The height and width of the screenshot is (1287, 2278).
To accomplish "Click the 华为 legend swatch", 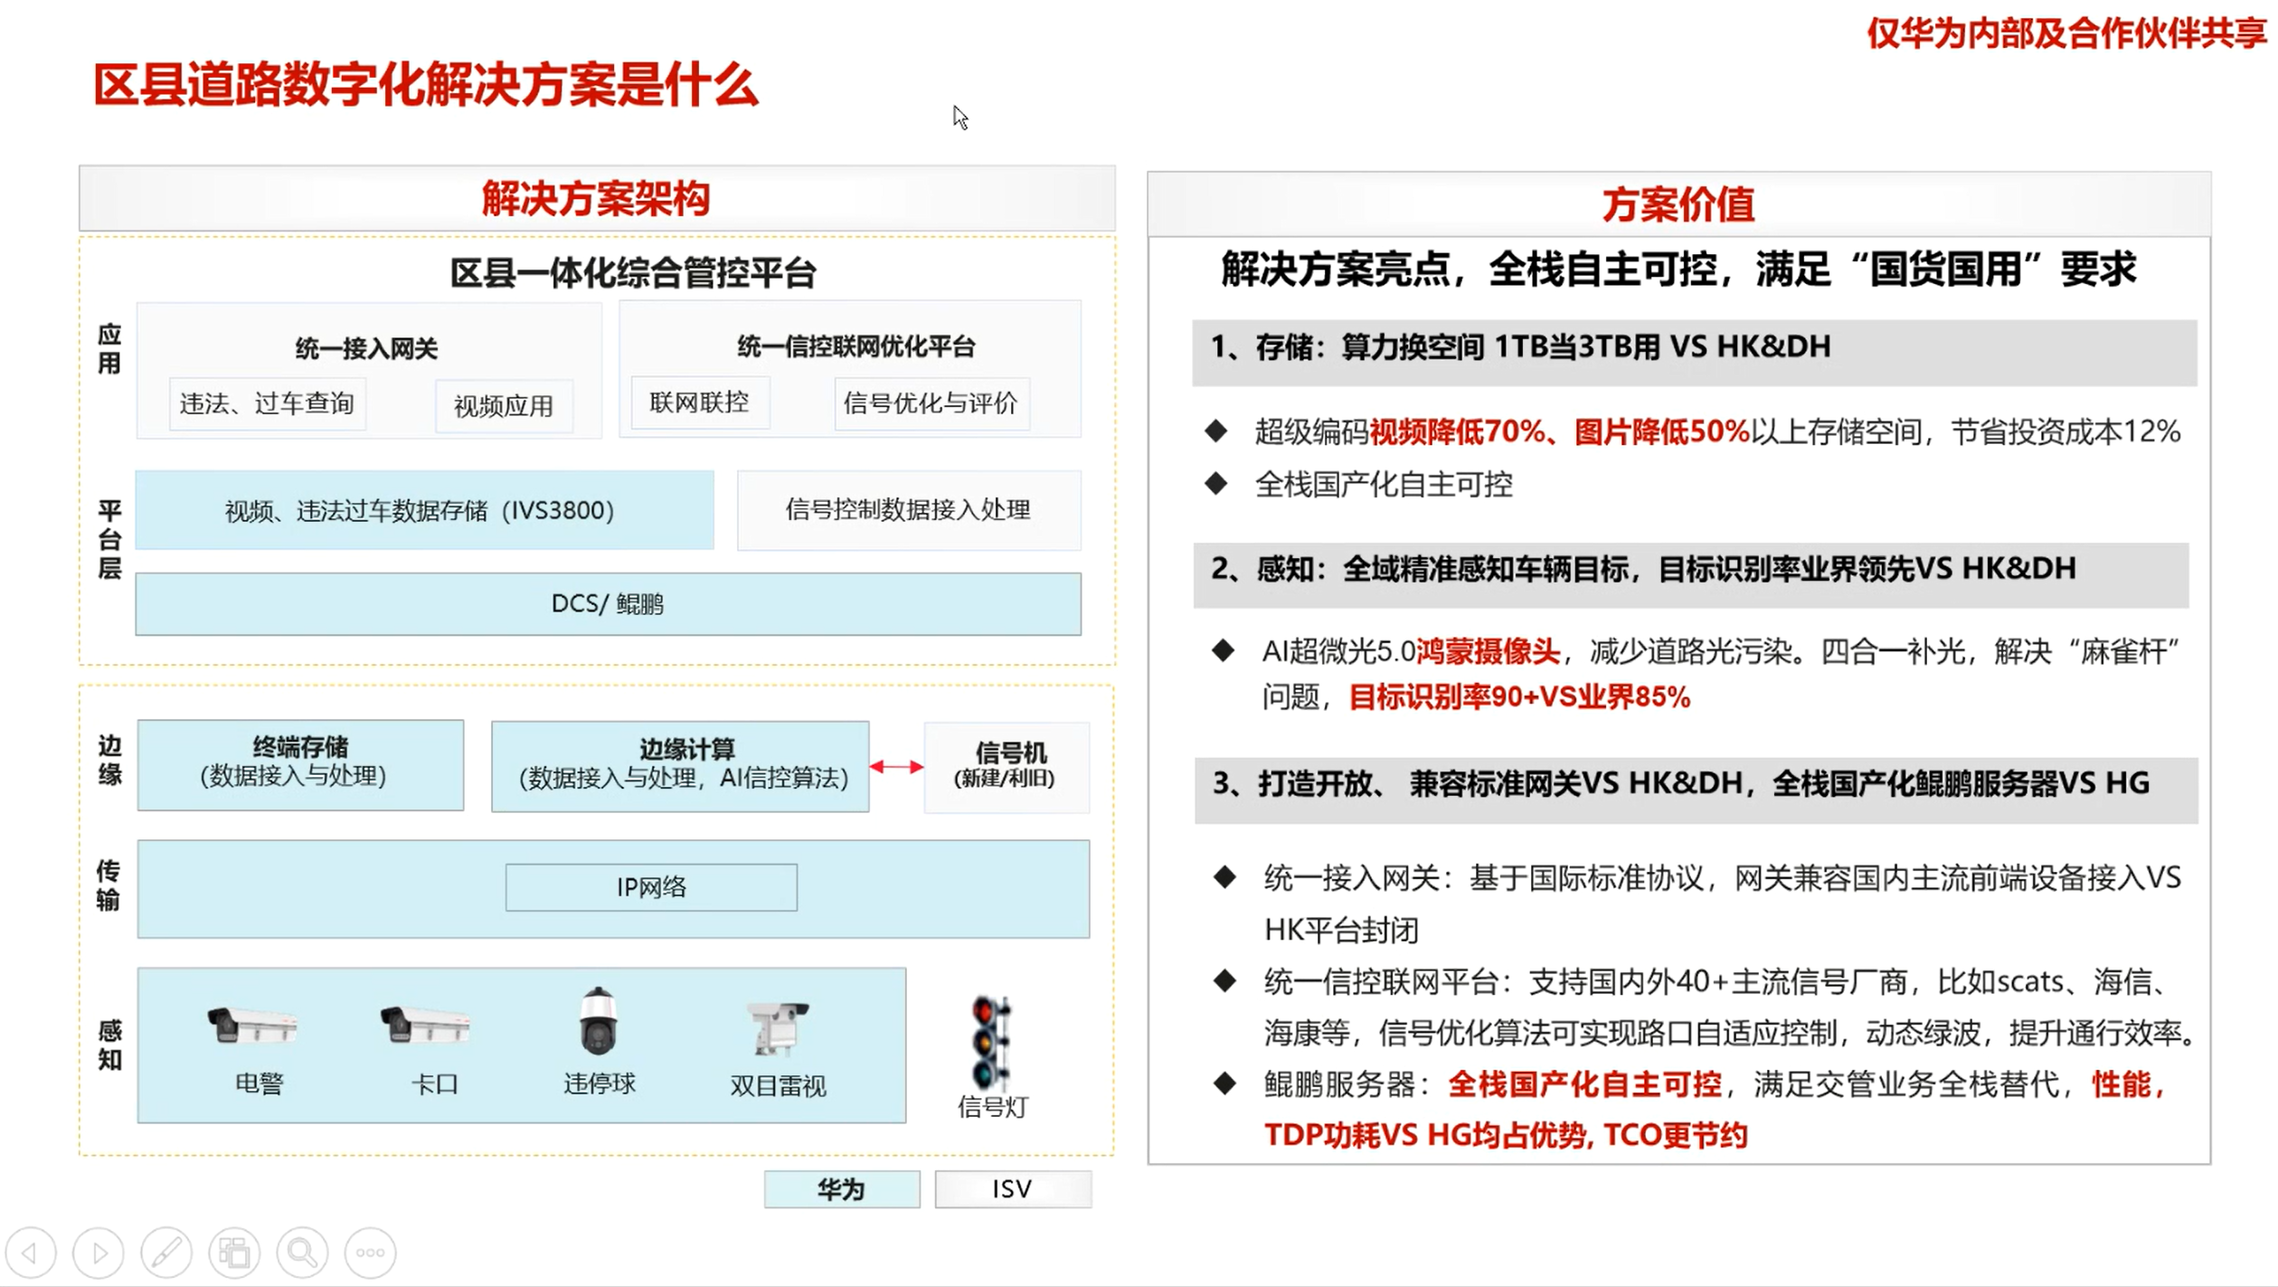I will pos(841,1188).
